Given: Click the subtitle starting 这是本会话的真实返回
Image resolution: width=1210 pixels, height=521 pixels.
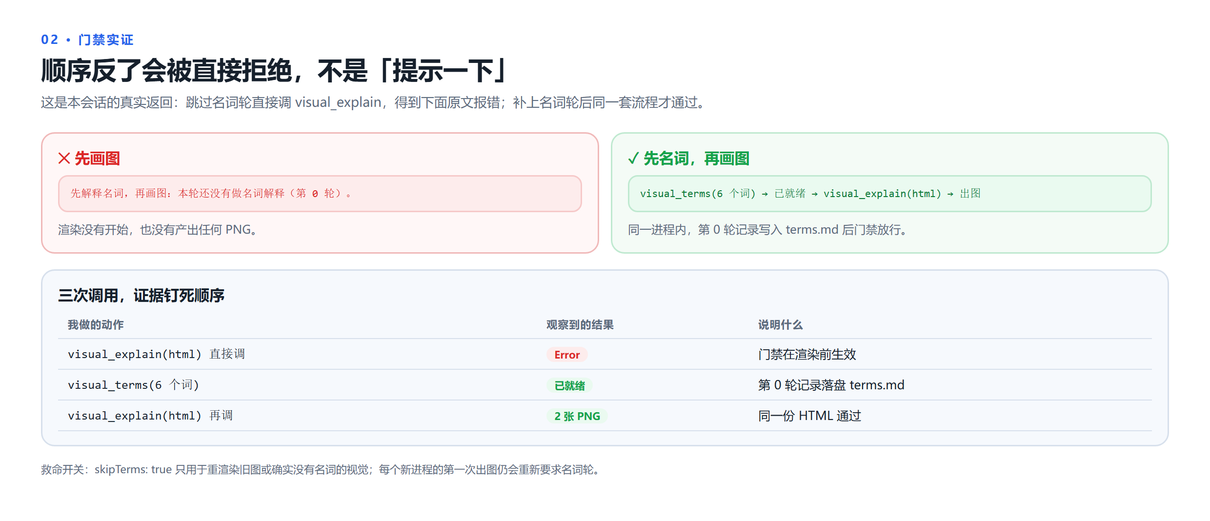Looking at the screenshot, I should [373, 102].
